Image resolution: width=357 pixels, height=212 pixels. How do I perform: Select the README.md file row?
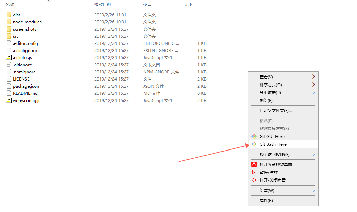(25, 93)
